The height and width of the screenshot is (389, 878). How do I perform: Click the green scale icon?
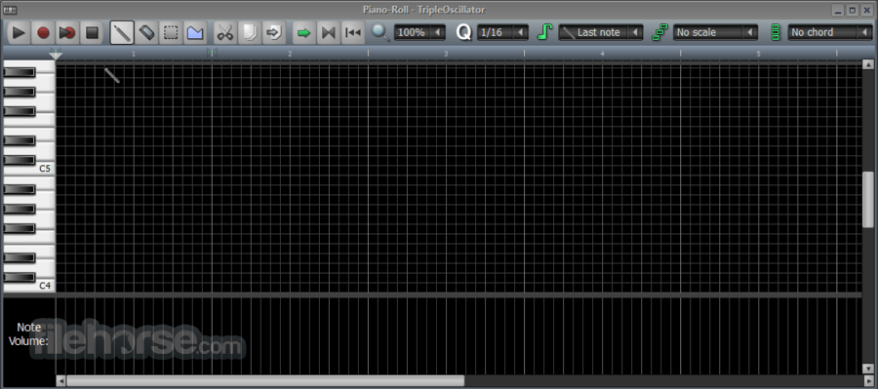[x=660, y=32]
